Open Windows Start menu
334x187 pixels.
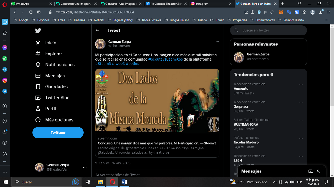tap(5, 182)
